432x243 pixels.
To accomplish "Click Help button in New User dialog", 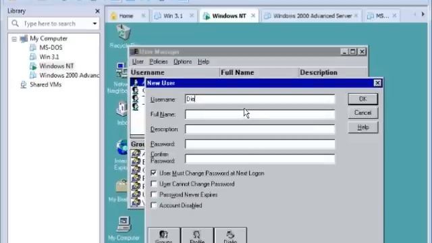I will click(x=363, y=128).
